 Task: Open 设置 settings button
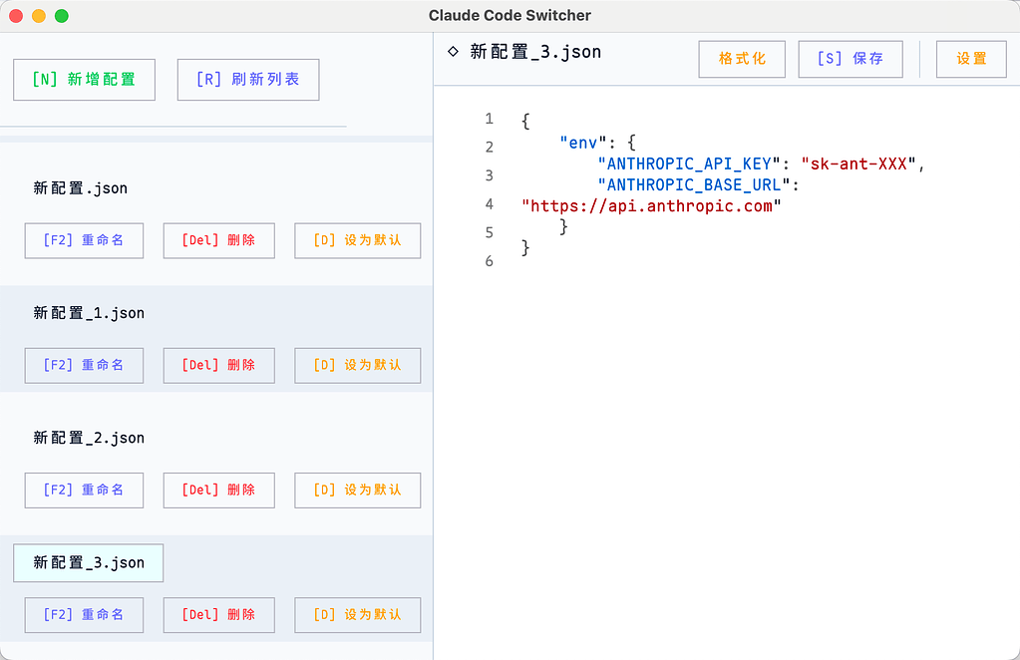tap(971, 59)
